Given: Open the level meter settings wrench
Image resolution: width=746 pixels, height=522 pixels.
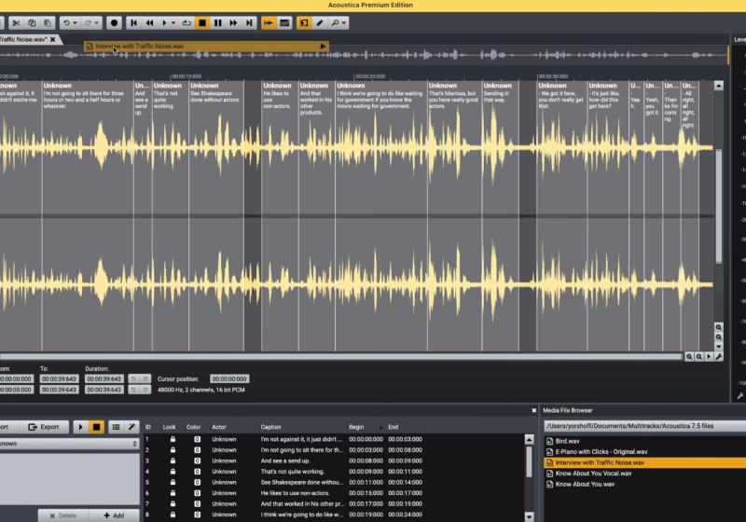Looking at the screenshot, I should [x=740, y=395].
